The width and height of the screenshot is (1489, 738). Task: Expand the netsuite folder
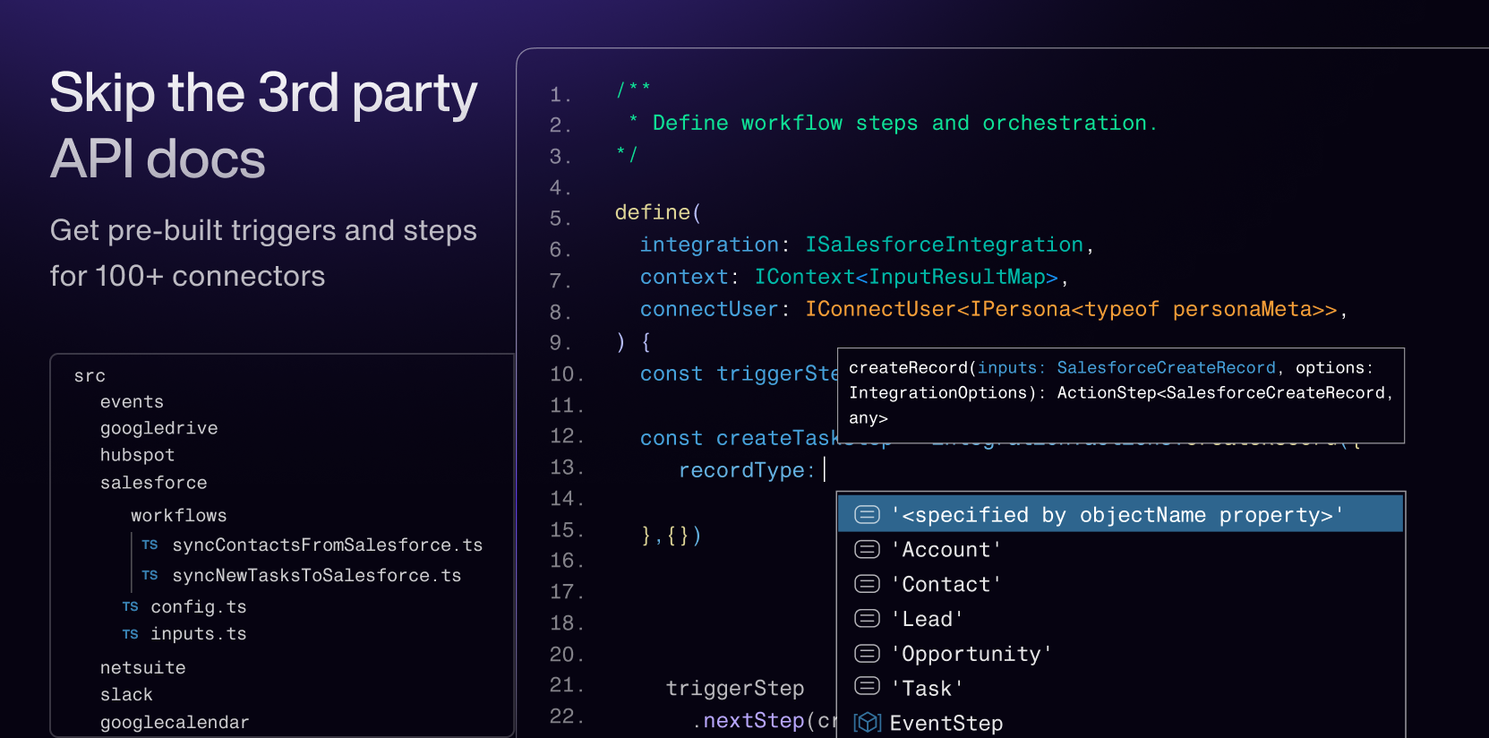(142, 668)
